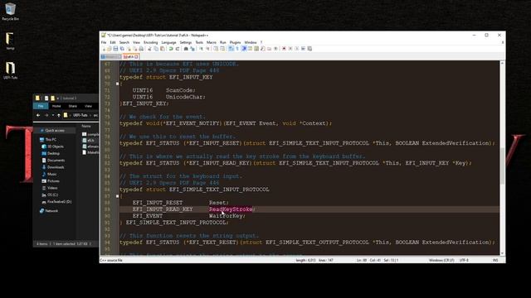
Task: Click the up arrow of editor scrollbar
Action: pos(502,63)
